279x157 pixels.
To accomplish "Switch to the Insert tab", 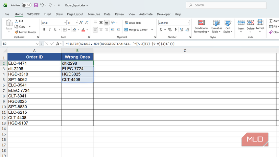I will point(47,14).
